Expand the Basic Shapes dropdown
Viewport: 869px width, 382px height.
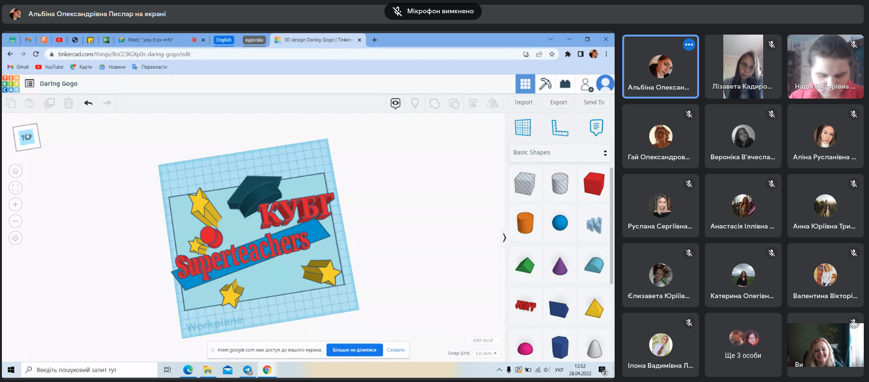pos(560,153)
